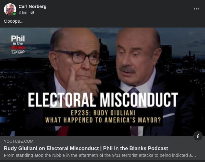
Task: Click the 3 tim post timestamp
Action: 23,13
